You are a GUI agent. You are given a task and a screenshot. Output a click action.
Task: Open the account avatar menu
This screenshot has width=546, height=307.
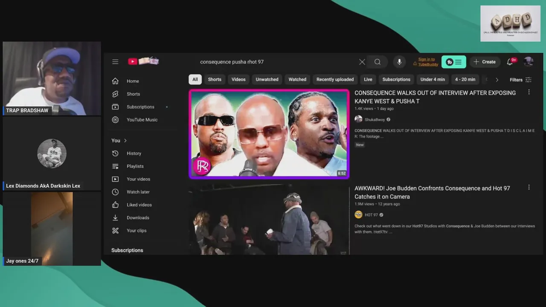[x=529, y=62]
